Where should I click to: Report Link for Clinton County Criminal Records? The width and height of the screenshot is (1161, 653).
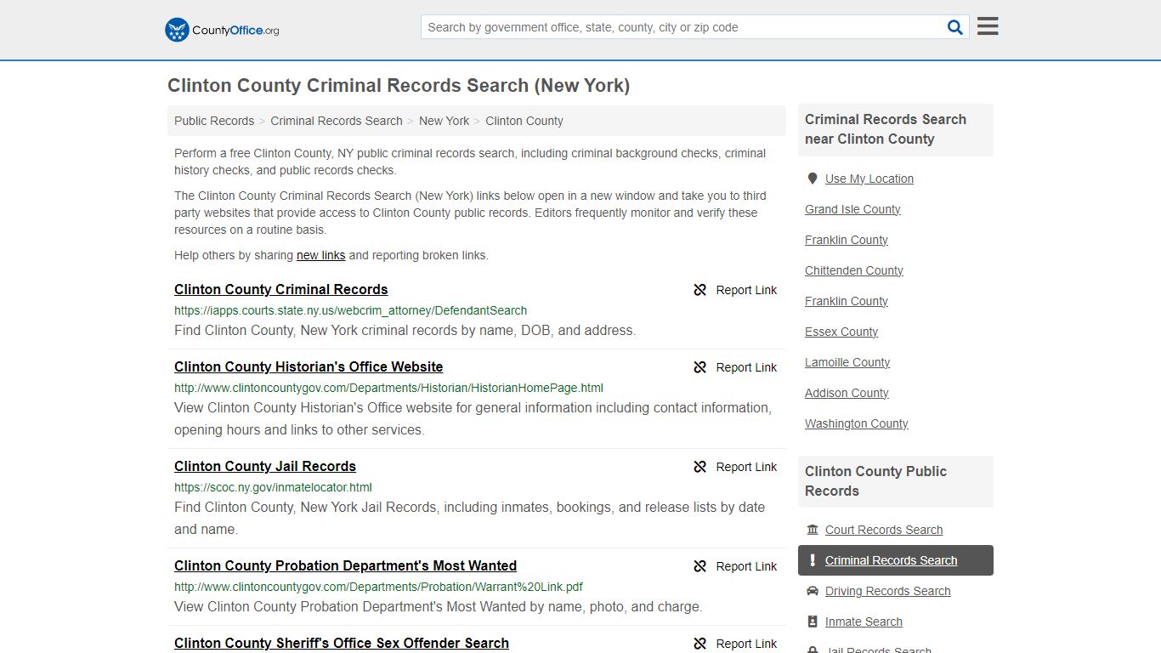click(x=746, y=290)
